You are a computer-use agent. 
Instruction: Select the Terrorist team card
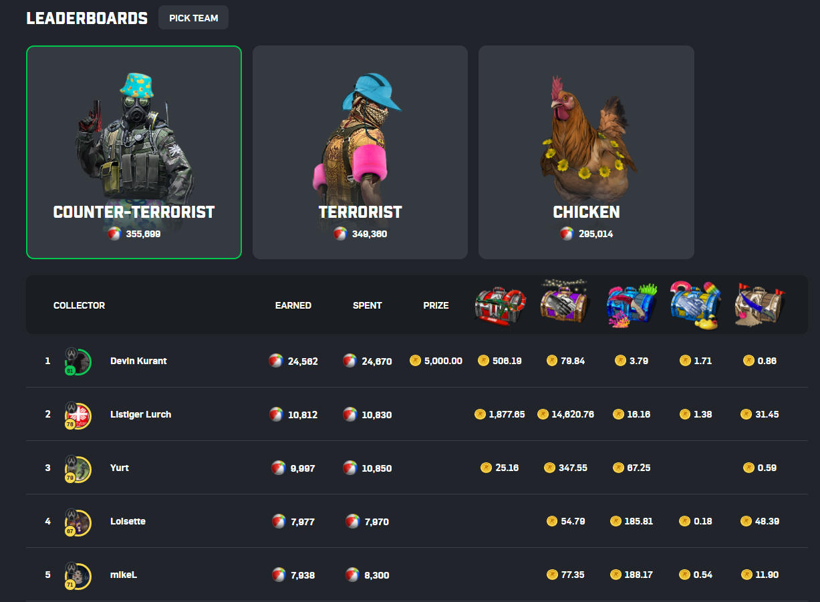(x=360, y=152)
